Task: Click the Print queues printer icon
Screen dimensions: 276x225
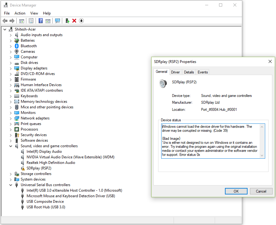Action: coord(17,124)
